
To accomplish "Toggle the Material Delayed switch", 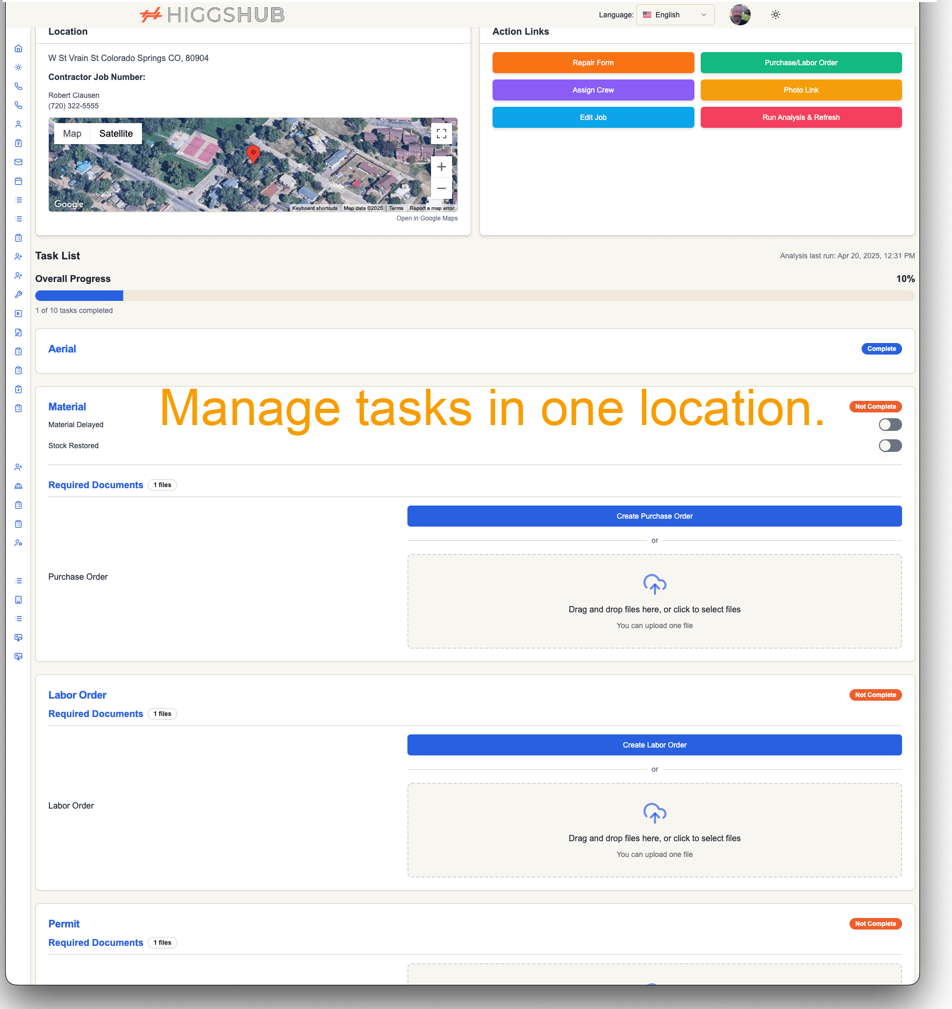I will 890,425.
